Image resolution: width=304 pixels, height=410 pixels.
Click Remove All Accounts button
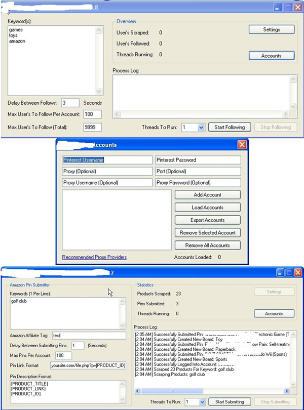click(x=208, y=245)
